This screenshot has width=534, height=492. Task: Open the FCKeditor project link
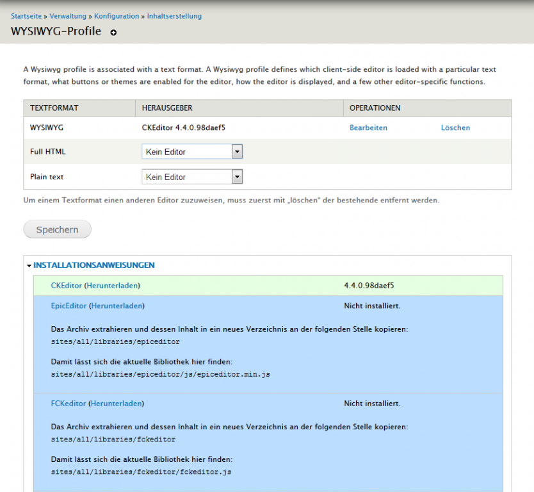point(68,404)
